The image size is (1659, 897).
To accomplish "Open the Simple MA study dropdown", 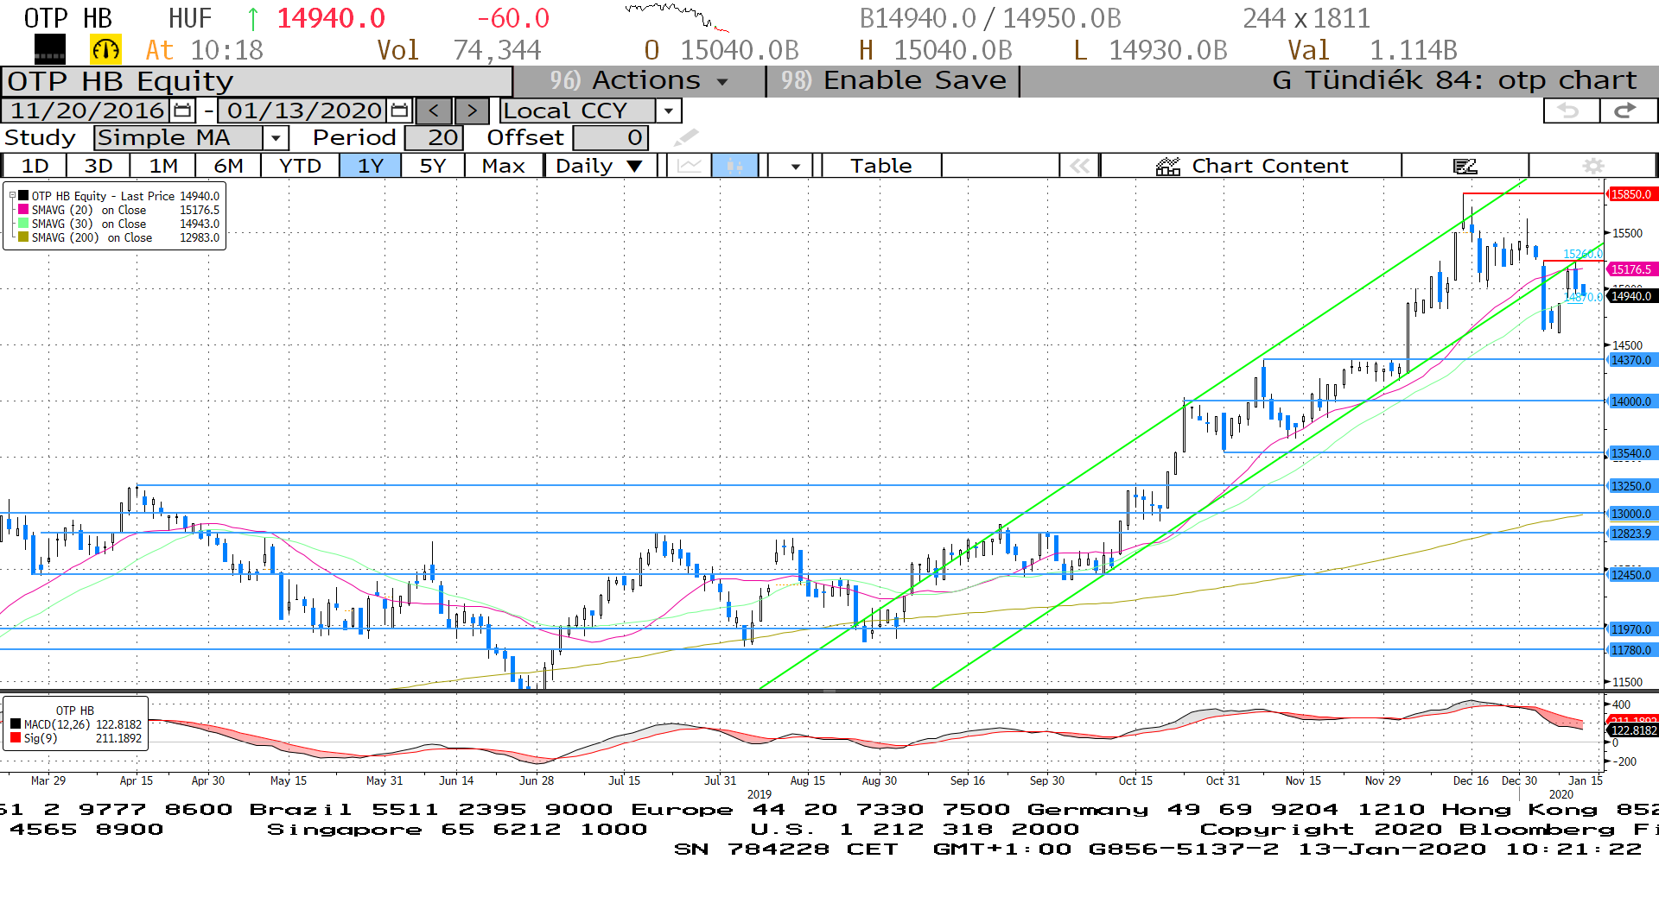I will [276, 137].
